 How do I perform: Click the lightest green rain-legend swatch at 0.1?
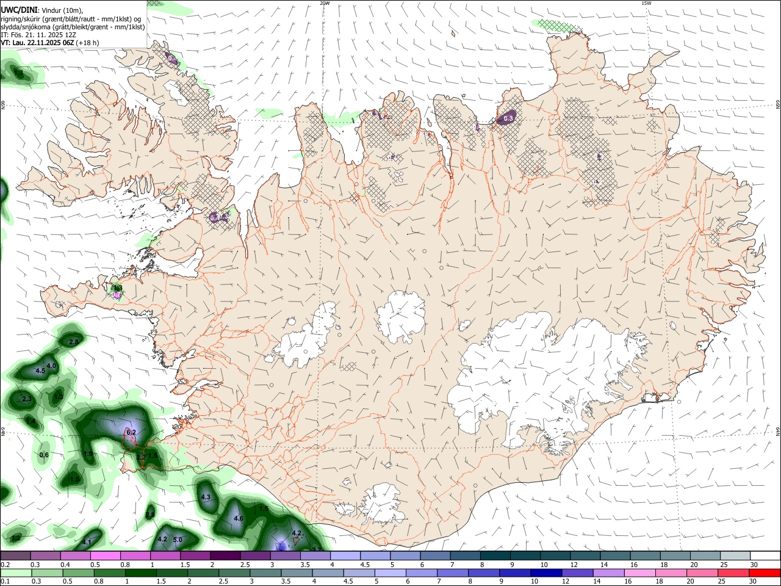tap(16, 573)
